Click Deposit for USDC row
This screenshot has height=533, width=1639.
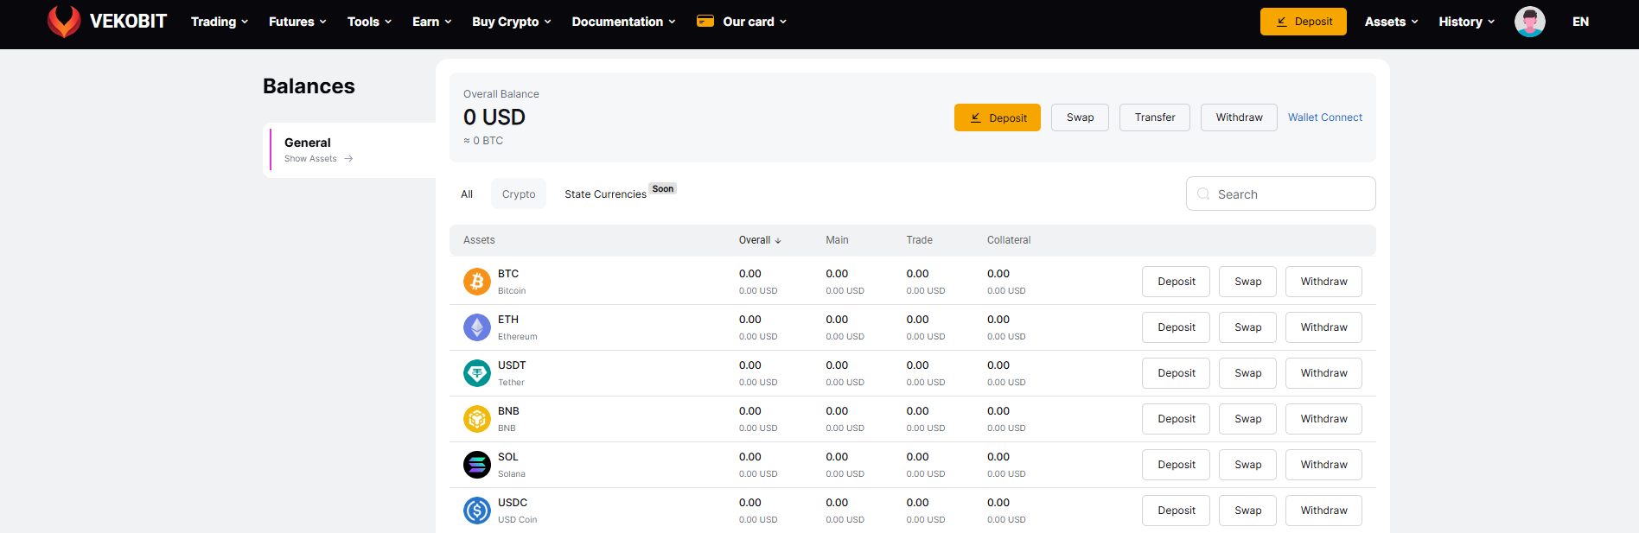pos(1176,511)
